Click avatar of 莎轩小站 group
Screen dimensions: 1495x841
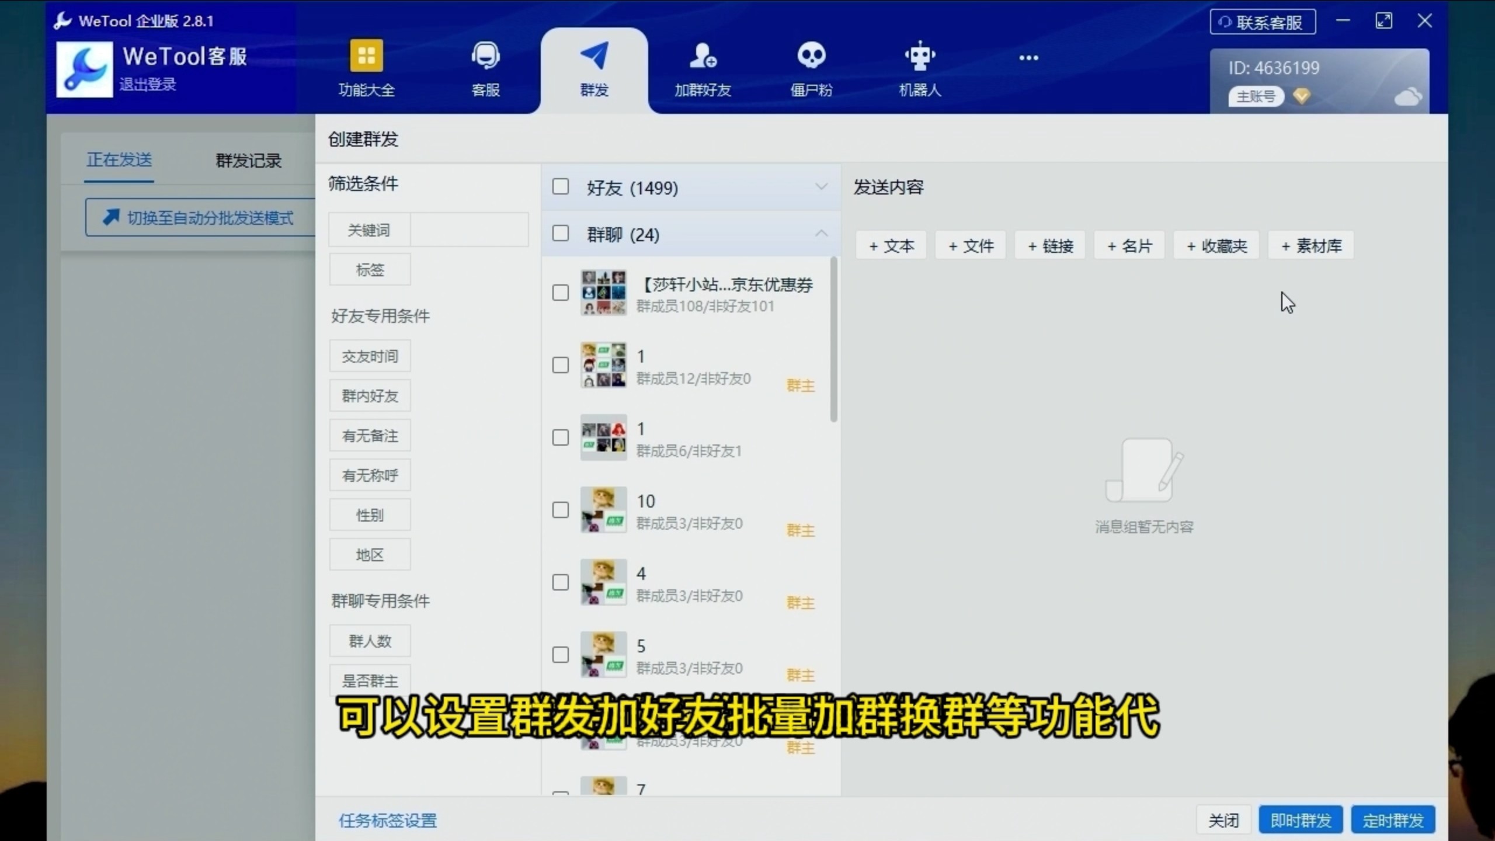pos(603,293)
